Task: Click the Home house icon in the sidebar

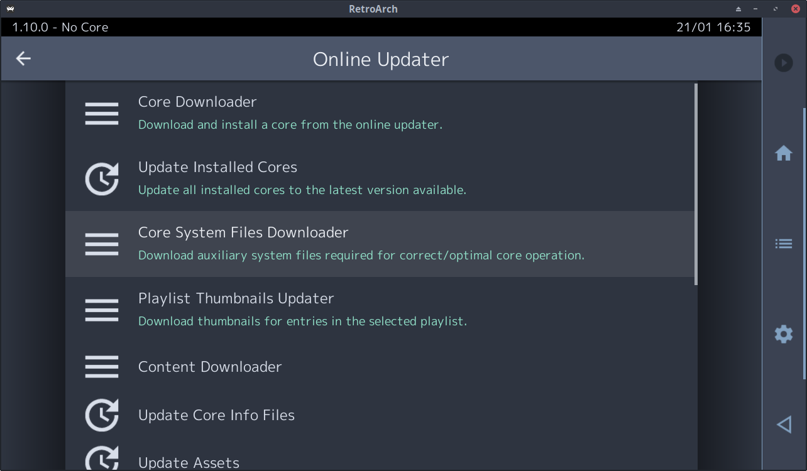Action: click(x=783, y=153)
